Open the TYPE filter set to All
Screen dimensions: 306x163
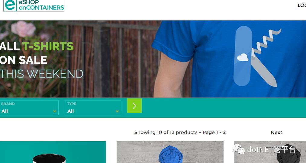click(x=93, y=108)
